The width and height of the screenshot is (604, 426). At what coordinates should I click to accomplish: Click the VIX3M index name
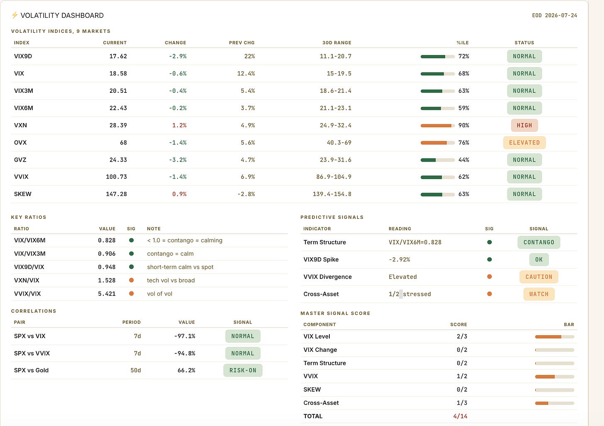click(x=24, y=91)
